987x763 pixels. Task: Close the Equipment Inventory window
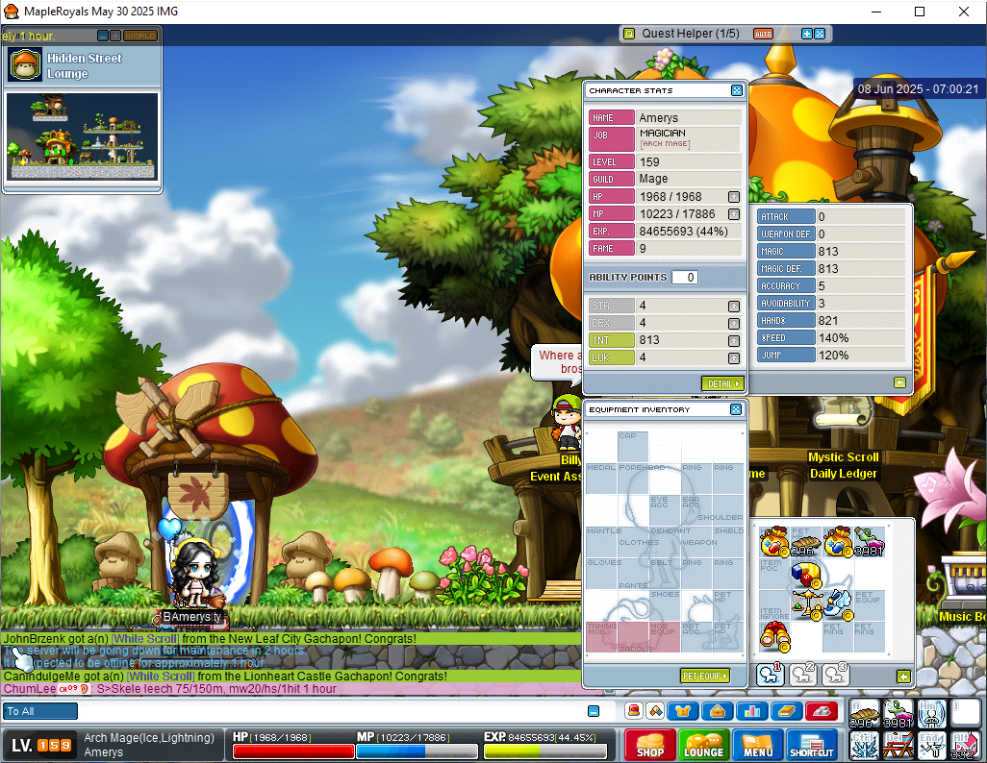(x=736, y=409)
